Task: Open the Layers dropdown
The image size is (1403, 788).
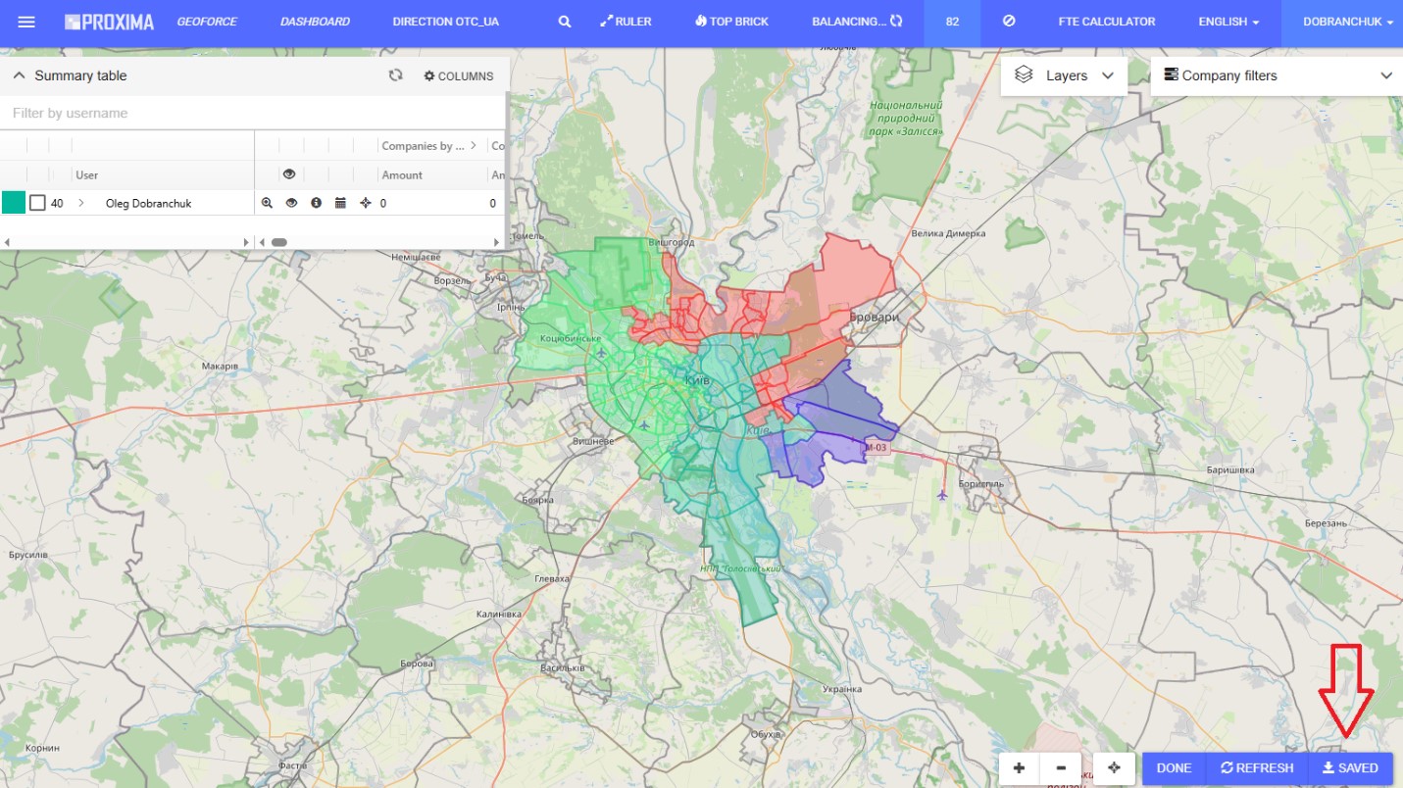Action: point(1065,75)
